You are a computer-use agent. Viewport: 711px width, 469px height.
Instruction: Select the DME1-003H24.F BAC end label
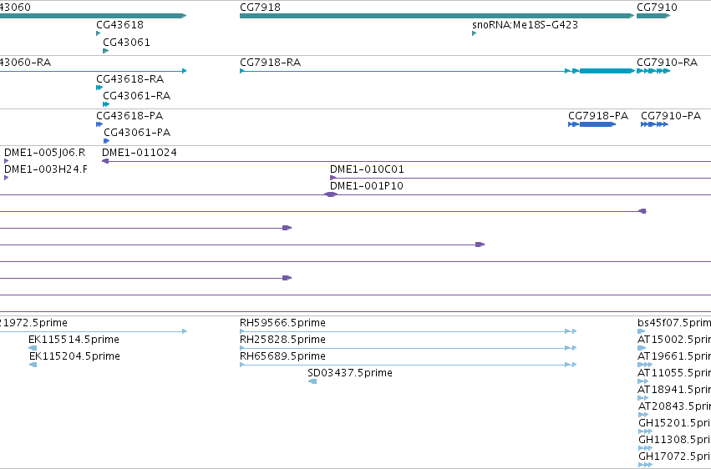click(45, 169)
